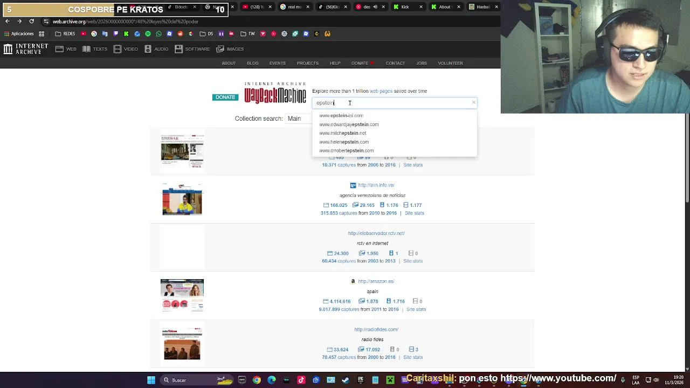Click the 29.165 images count for avn.info.ve
This screenshot has height=388, width=690.
[363, 205]
